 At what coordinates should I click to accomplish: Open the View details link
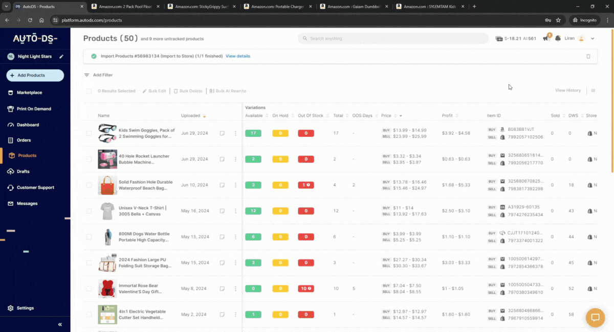[238, 56]
